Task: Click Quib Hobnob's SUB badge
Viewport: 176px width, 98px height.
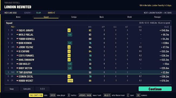Action: pos(70,43)
